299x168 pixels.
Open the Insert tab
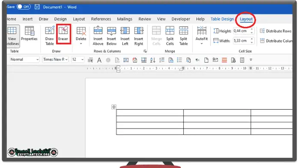pos(27,19)
